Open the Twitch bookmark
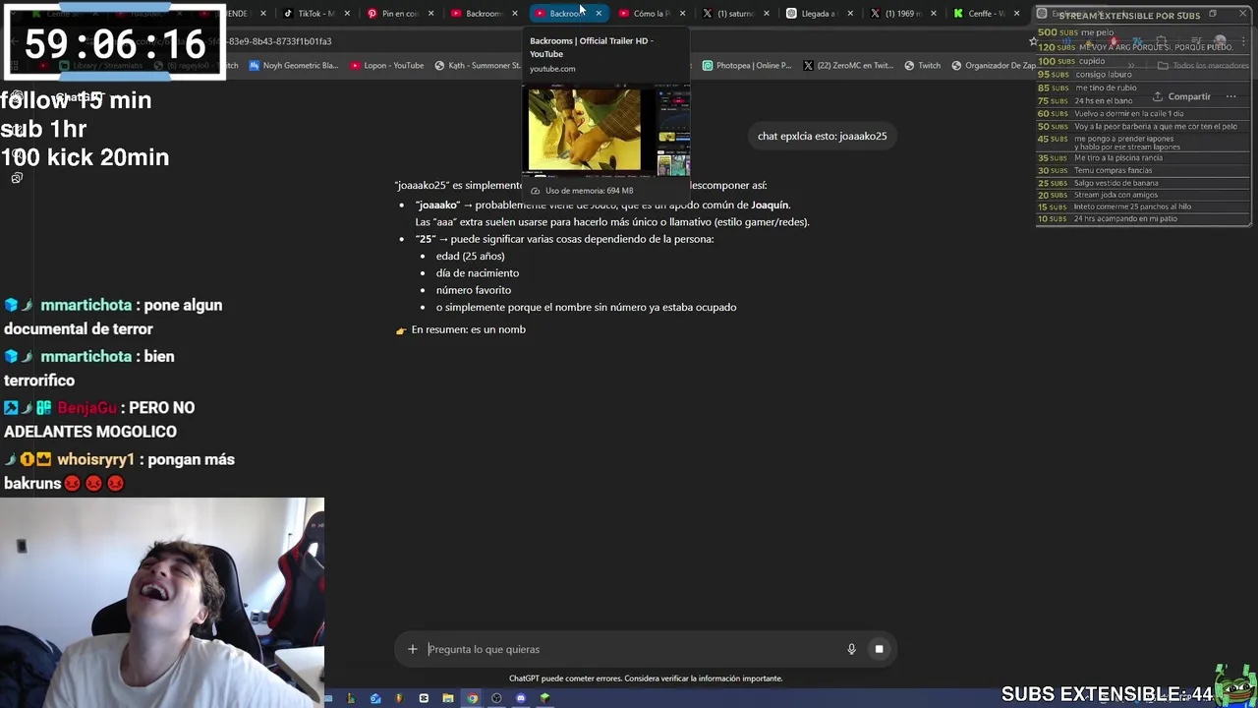The height and width of the screenshot is (708, 1258). (x=922, y=66)
